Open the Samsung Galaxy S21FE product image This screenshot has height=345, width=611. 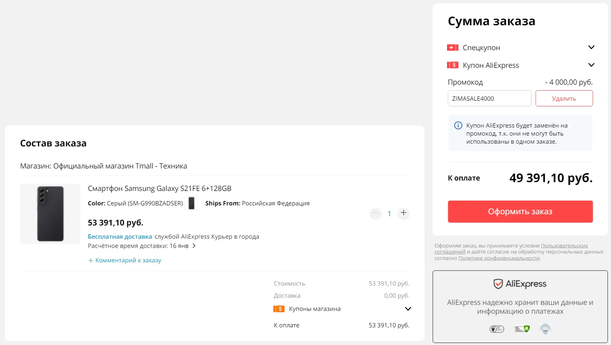pyautogui.click(x=50, y=214)
